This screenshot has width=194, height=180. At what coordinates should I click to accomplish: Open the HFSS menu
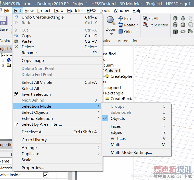click(92, 11)
